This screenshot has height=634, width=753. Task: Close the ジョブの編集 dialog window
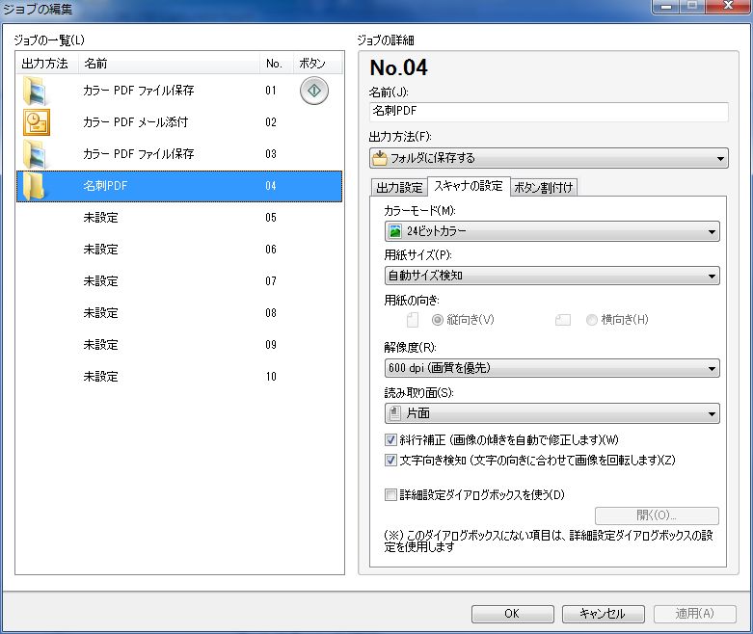coord(728,6)
